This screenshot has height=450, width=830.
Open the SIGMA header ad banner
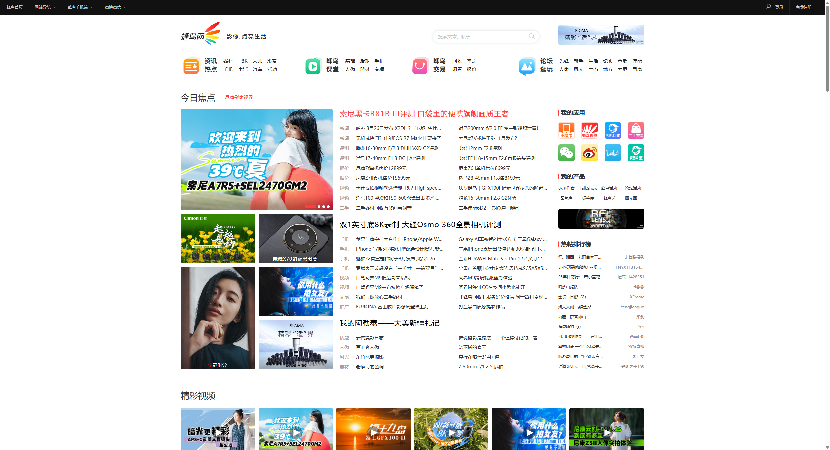(601, 35)
